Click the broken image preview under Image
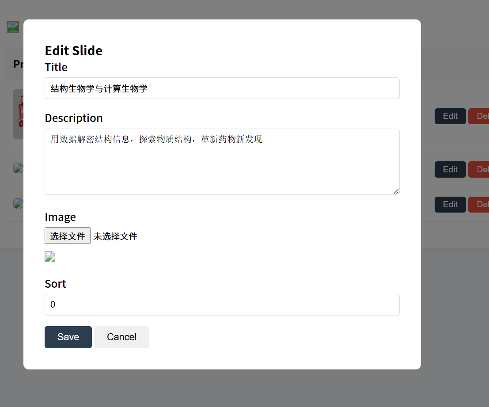This screenshot has height=407, width=489. click(x=50, y=256)
